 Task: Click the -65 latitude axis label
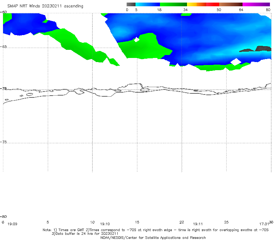coord(3,47)
